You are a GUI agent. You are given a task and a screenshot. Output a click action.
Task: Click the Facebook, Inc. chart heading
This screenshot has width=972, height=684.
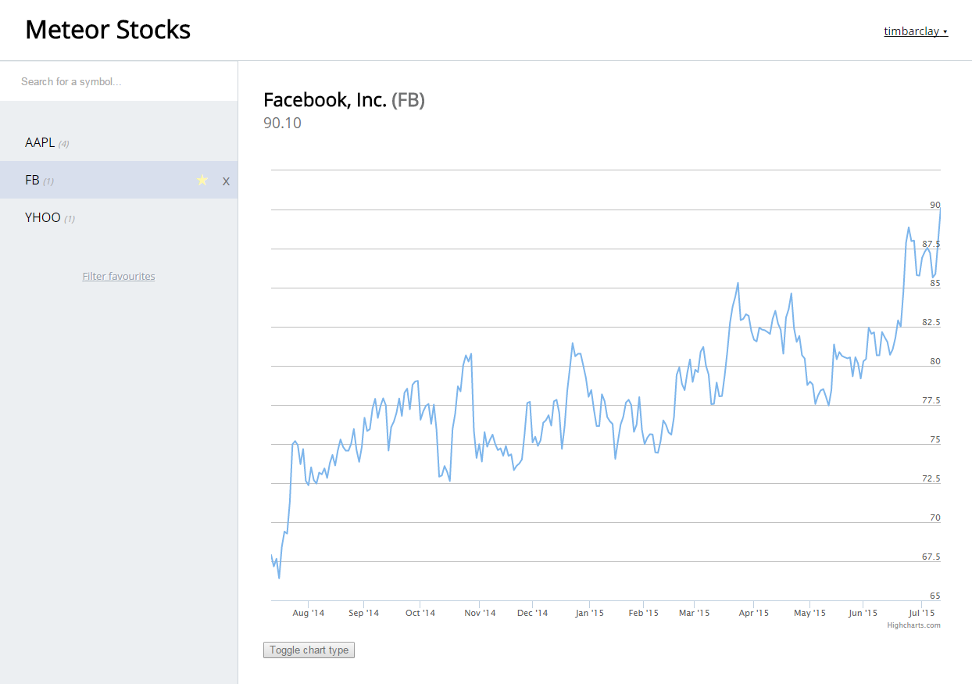tap(325, 99)
